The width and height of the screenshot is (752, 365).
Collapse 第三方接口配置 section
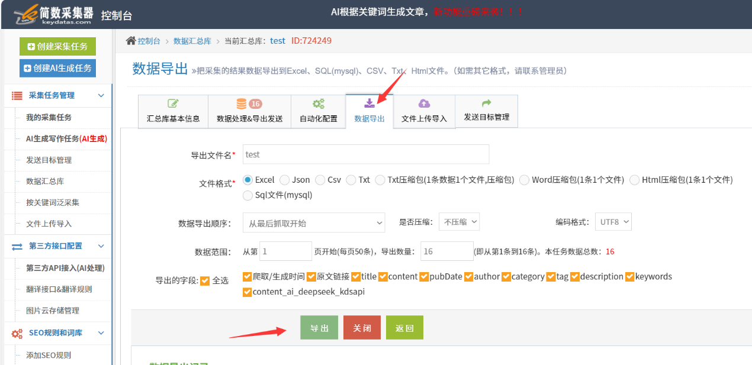coord(101,246)
